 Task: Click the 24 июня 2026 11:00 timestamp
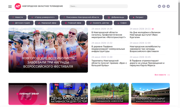coord(102,57)
